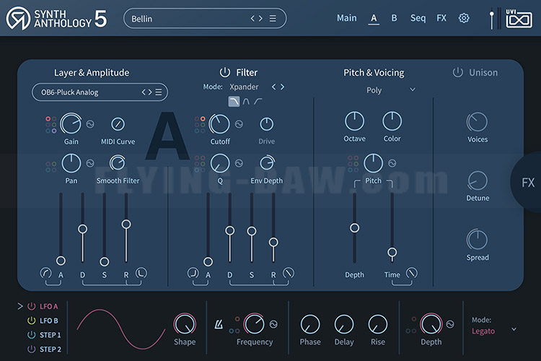The width and height of the screenshot is (541, 361).
Task: Click the modulation icon next to Pan
Action: pyautogui.click(x=90, y=163)
